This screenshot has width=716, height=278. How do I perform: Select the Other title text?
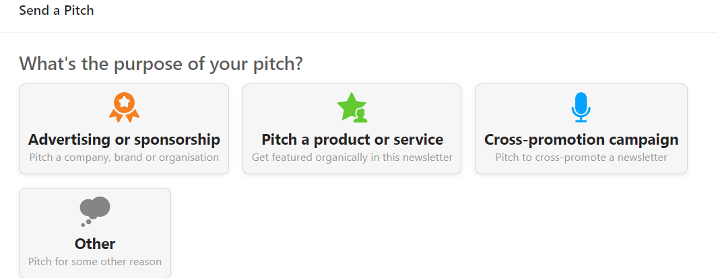click(95, 244)
